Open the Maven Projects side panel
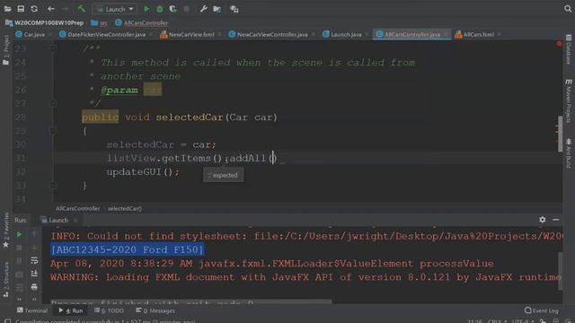The image size is (575, 323). point(569,100)
